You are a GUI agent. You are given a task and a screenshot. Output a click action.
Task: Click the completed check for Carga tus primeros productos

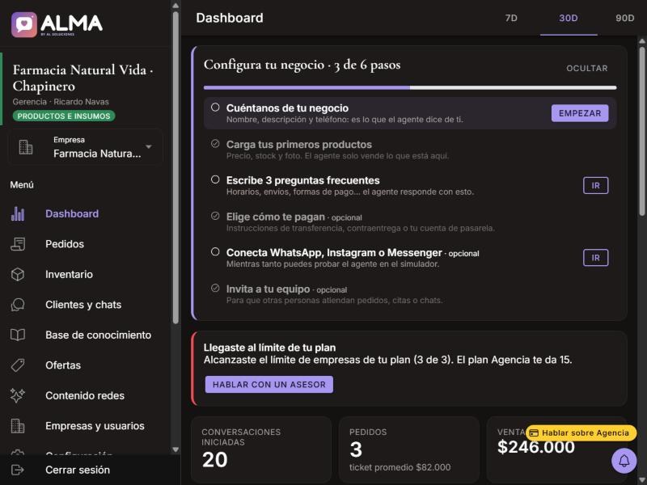[215, 144]
